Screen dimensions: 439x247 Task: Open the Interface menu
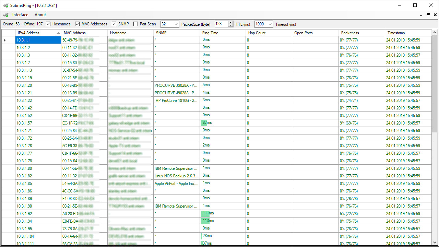20,15
